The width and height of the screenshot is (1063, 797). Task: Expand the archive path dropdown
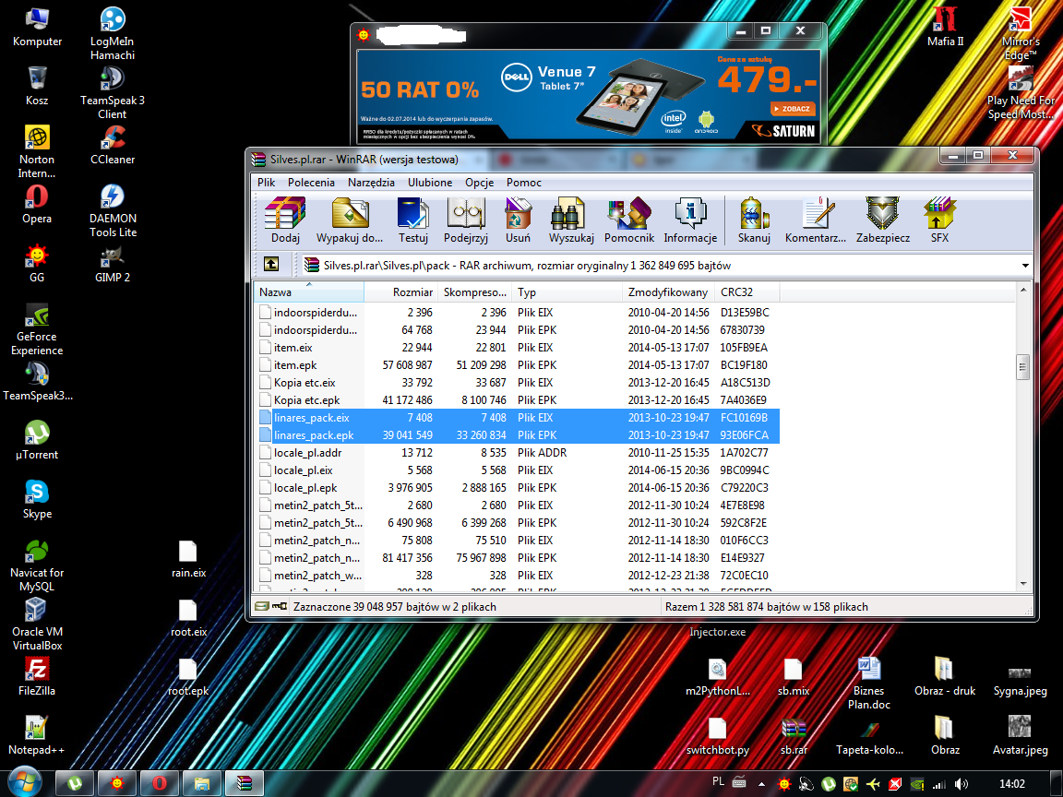tap(1025, 266)
